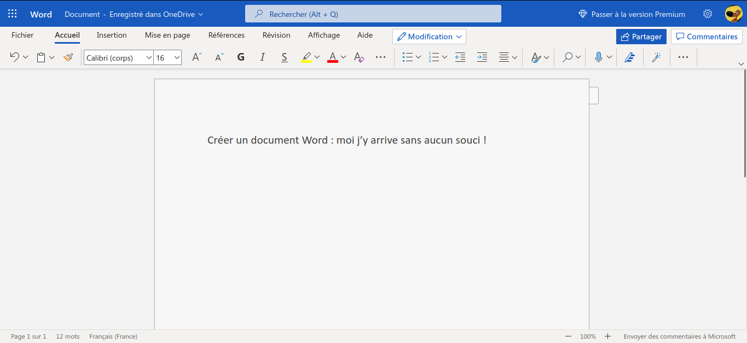Click the Rechercher search box

[373, 14]
